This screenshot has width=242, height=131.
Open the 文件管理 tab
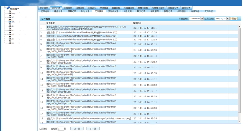tap(104, 8)
